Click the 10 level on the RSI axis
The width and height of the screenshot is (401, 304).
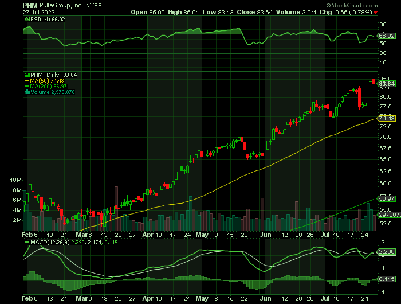tap(383, 63)
